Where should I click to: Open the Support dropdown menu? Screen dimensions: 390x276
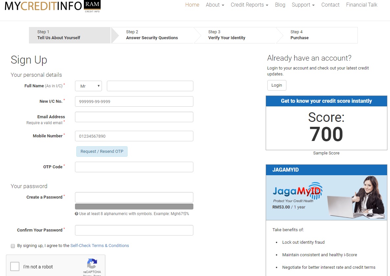tap(303, 5)
